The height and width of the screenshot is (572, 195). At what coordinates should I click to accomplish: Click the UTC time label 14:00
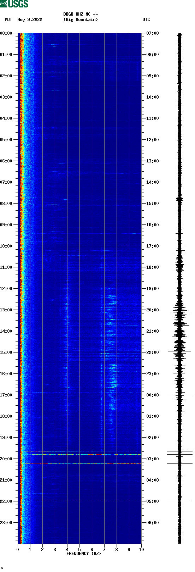coord(153,182)
